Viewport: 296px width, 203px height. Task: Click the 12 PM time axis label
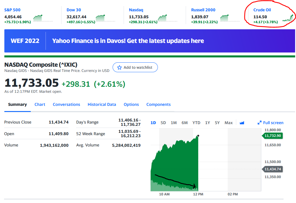coord(198,194)
